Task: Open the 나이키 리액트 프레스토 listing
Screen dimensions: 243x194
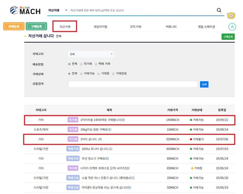Action: (105, 168)
